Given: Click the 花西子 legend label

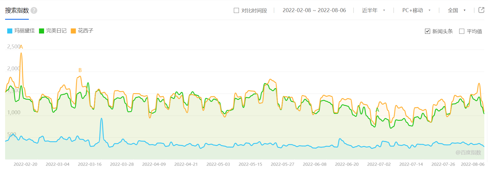Looking at the screenshot, I should (x=86, y=31).
